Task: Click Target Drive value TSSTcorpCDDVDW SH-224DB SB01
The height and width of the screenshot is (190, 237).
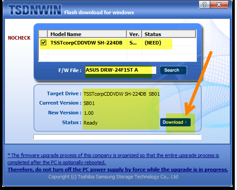Action: click(122, 94)
